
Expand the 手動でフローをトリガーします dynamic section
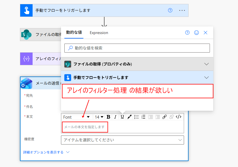(137, 78)
